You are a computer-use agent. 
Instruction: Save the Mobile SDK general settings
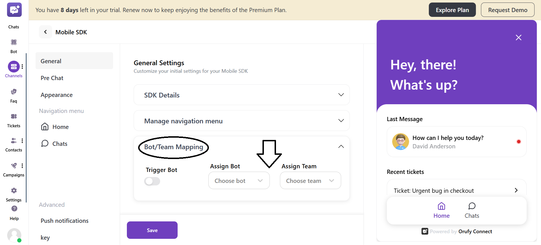coord(152,230)
